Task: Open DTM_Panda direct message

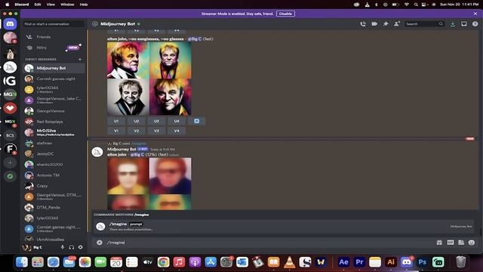Action: [54, 207]
